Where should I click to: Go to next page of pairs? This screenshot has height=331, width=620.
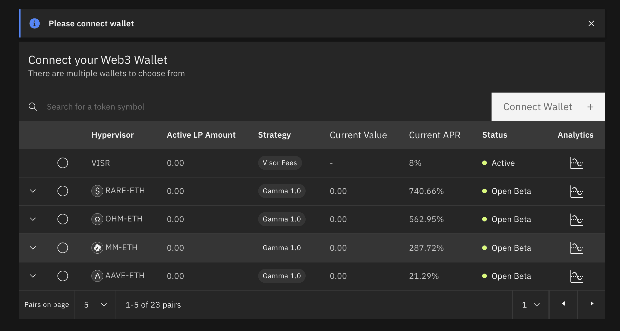click(x=592, y=304)
